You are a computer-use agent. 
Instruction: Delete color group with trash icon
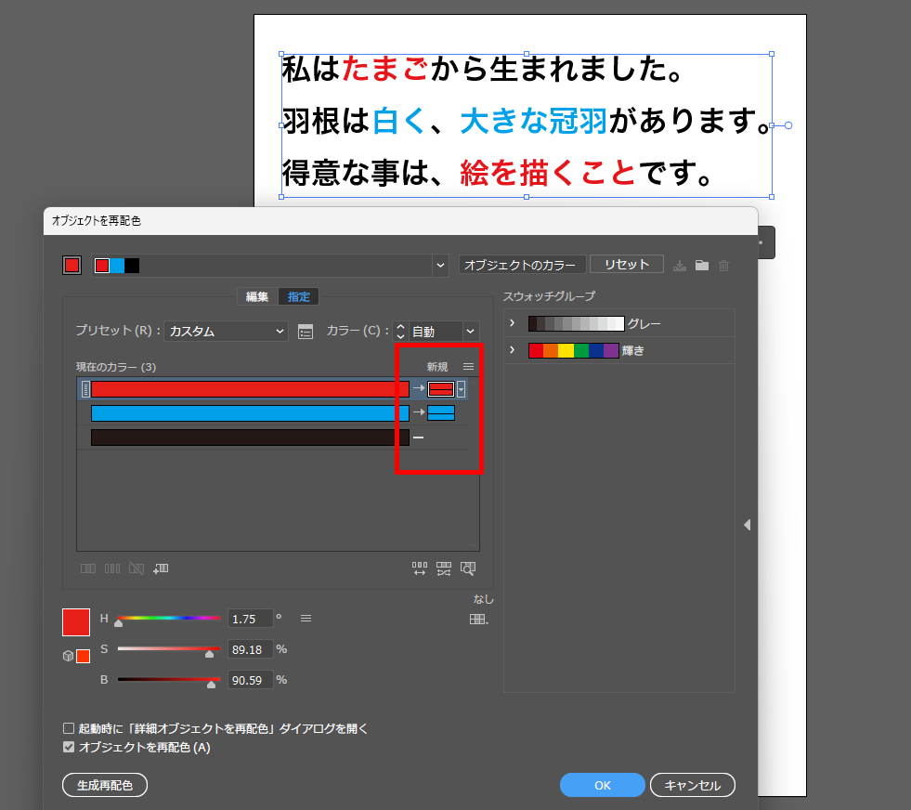(722, 265)
